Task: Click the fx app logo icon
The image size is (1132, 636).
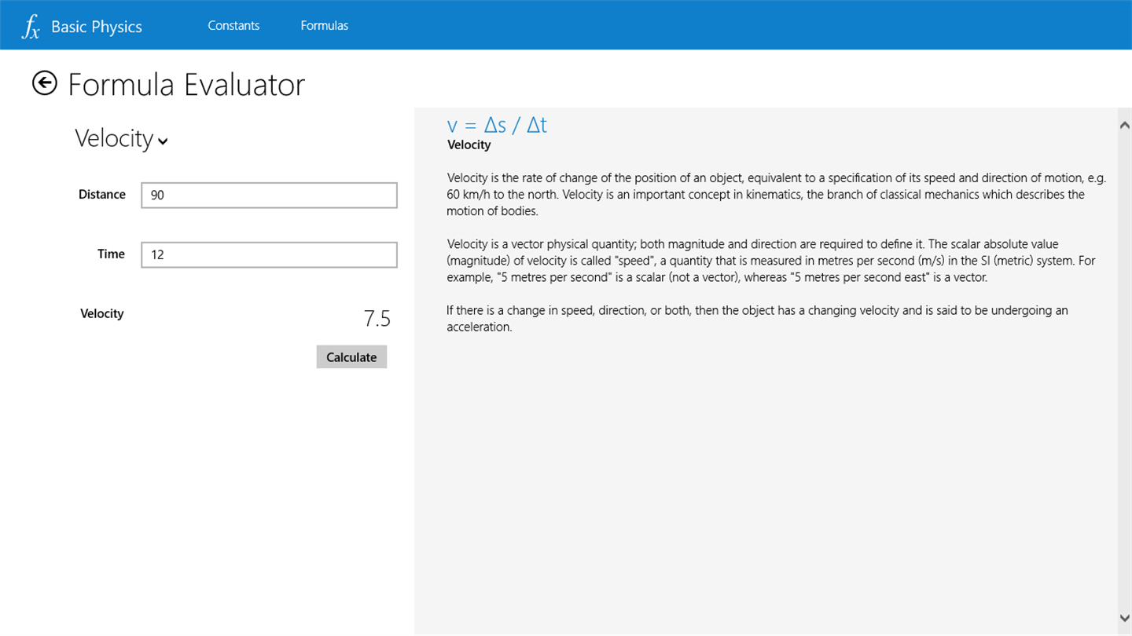Action: click(31, 27)
